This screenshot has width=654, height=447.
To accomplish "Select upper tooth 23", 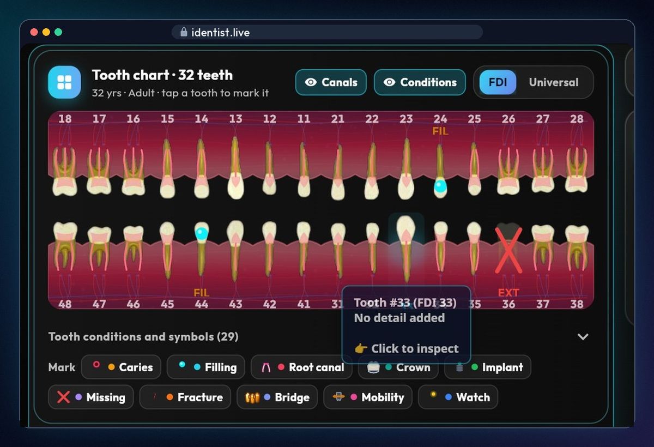I will coord(406,168).
